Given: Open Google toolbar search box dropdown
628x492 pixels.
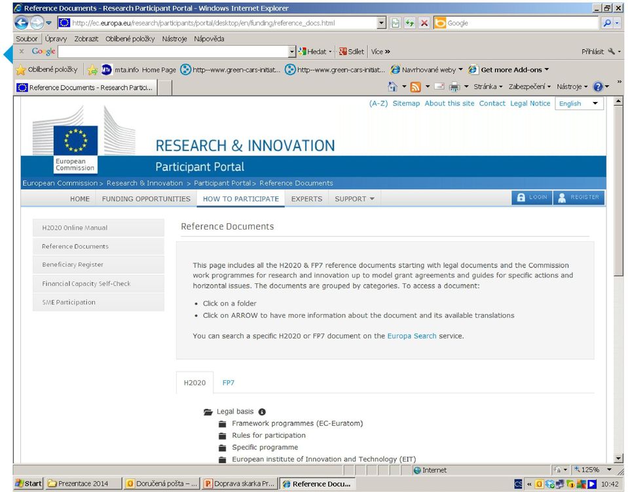Looking at the screenshot, I should point(292,52).
